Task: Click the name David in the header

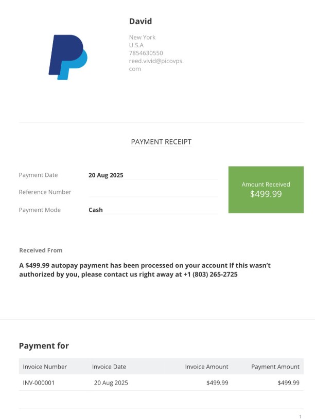Action: [x=141, y=22]
